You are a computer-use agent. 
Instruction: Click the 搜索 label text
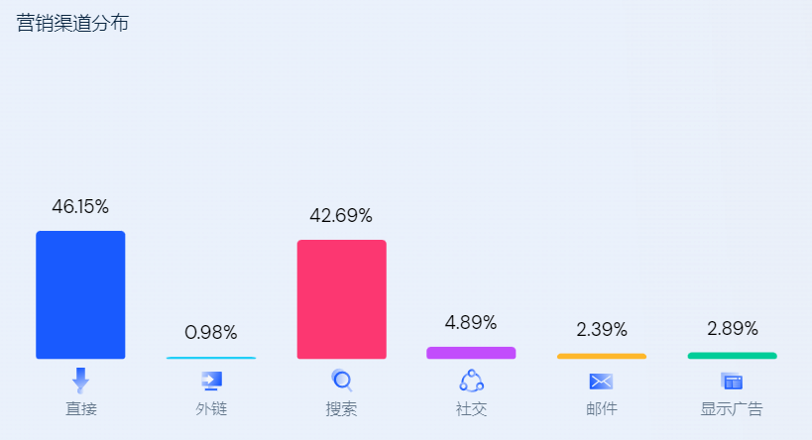click(x=342, y=409)
